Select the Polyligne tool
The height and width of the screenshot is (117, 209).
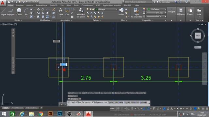10,12
